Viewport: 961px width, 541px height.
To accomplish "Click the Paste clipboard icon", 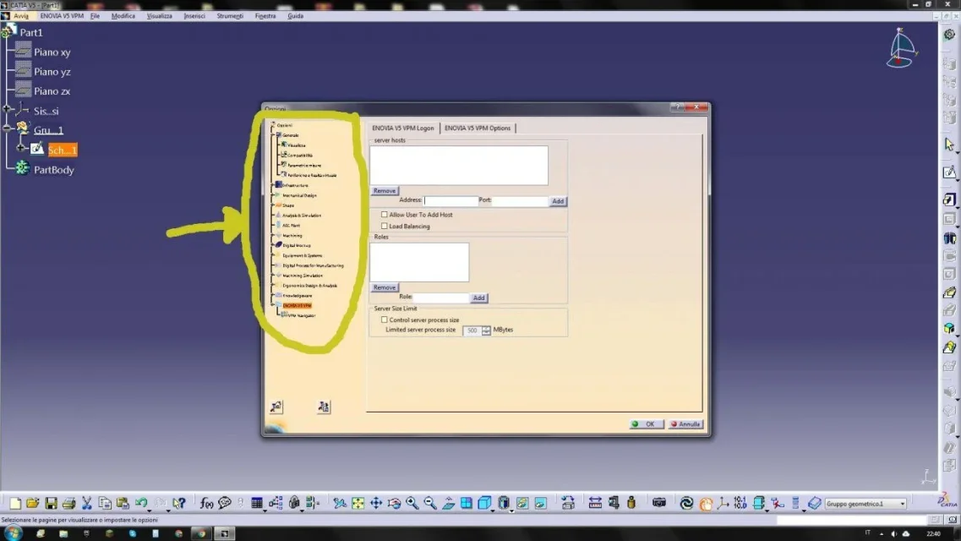I will [x=123, y=503].
